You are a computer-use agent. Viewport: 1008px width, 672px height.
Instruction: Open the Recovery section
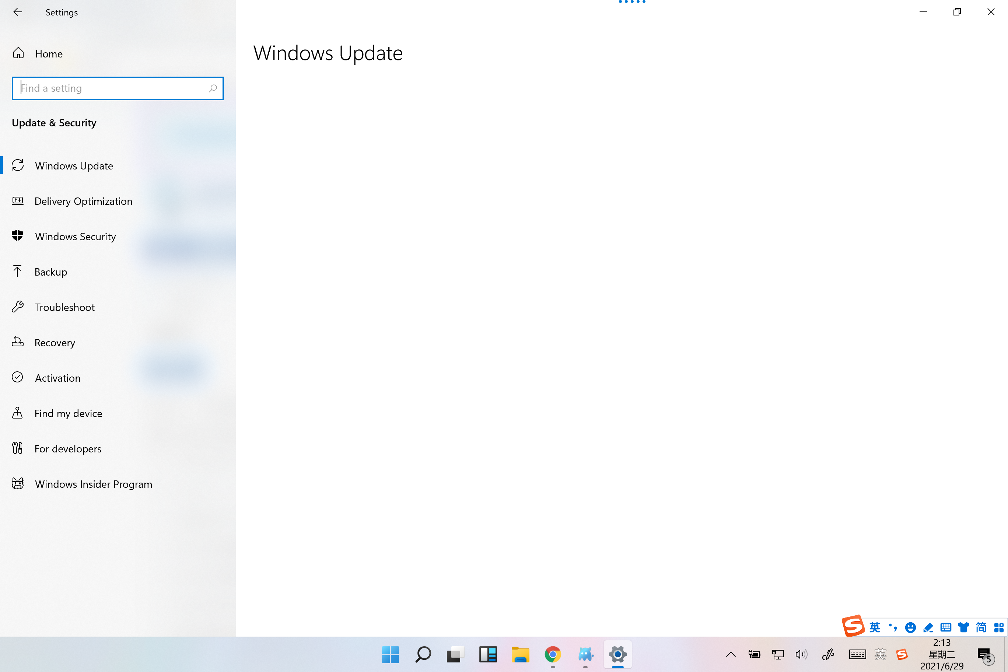pyautogui.click(x=55, y=342)
